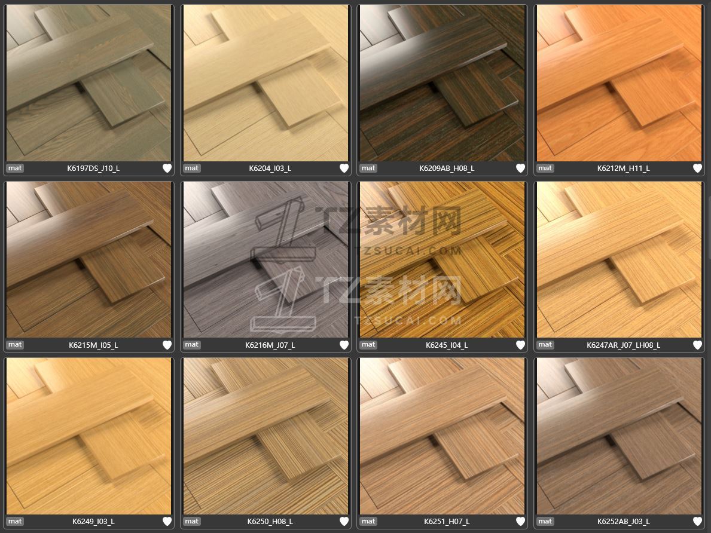Click the mat badge on K6212M_H11_L
This screenshot has height=533, width=711.
545,168
